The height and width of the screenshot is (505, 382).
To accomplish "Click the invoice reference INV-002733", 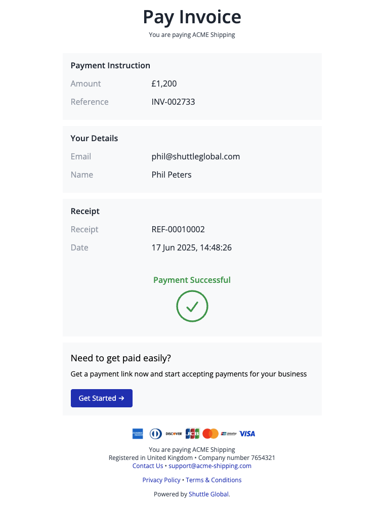I will (x=173, y=102).
